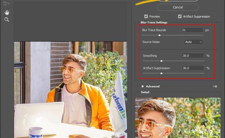Click the Advanced label text
The height and width of the screenshot is (138, 225).
click(153, 86)
